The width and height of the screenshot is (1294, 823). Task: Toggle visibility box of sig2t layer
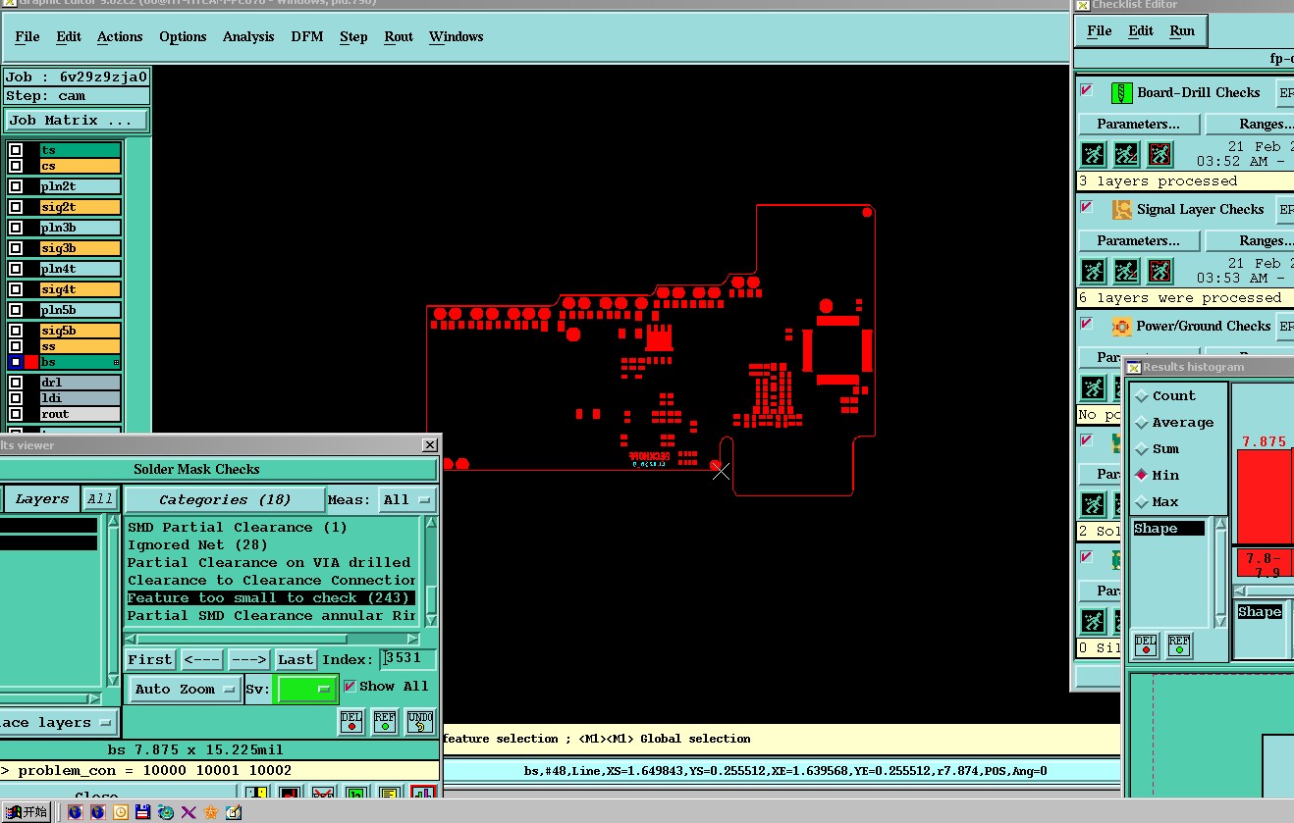16,207
